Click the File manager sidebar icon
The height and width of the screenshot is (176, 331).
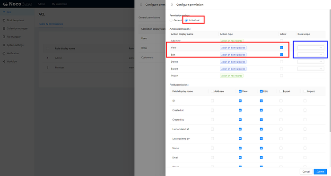[4, 37]
